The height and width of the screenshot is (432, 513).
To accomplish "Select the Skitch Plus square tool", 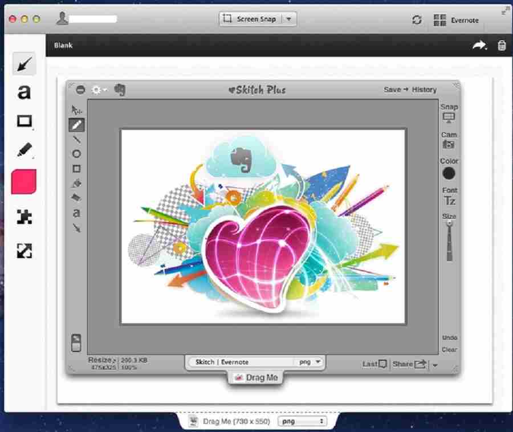I will click(x=76, y=169).
